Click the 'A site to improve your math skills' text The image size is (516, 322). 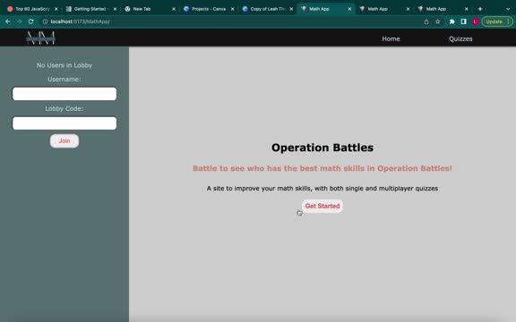click(322, 188)
